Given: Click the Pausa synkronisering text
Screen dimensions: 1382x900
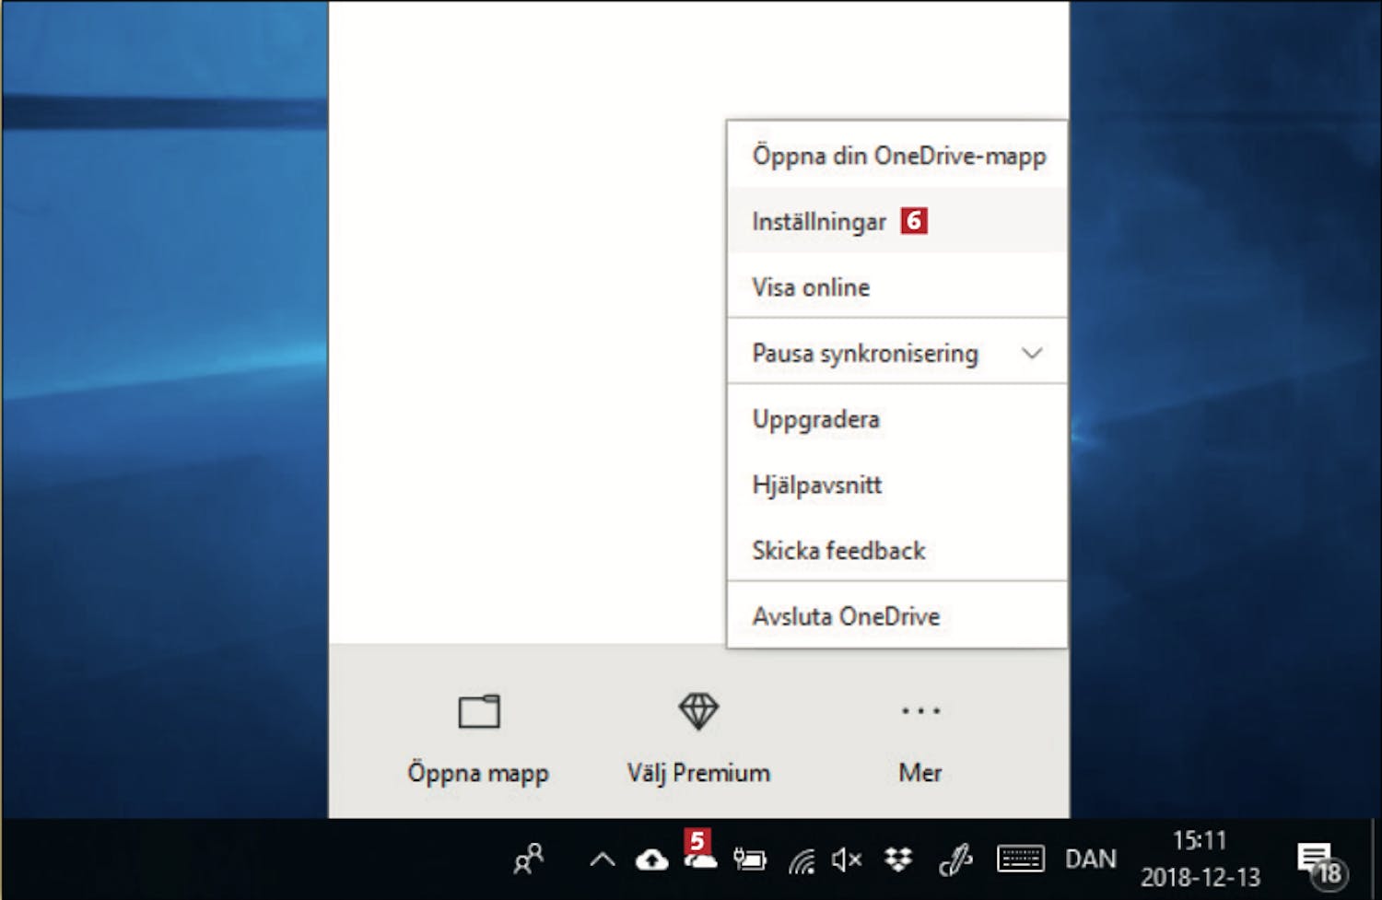Looking at the screenshot, I should coord(865,354).
